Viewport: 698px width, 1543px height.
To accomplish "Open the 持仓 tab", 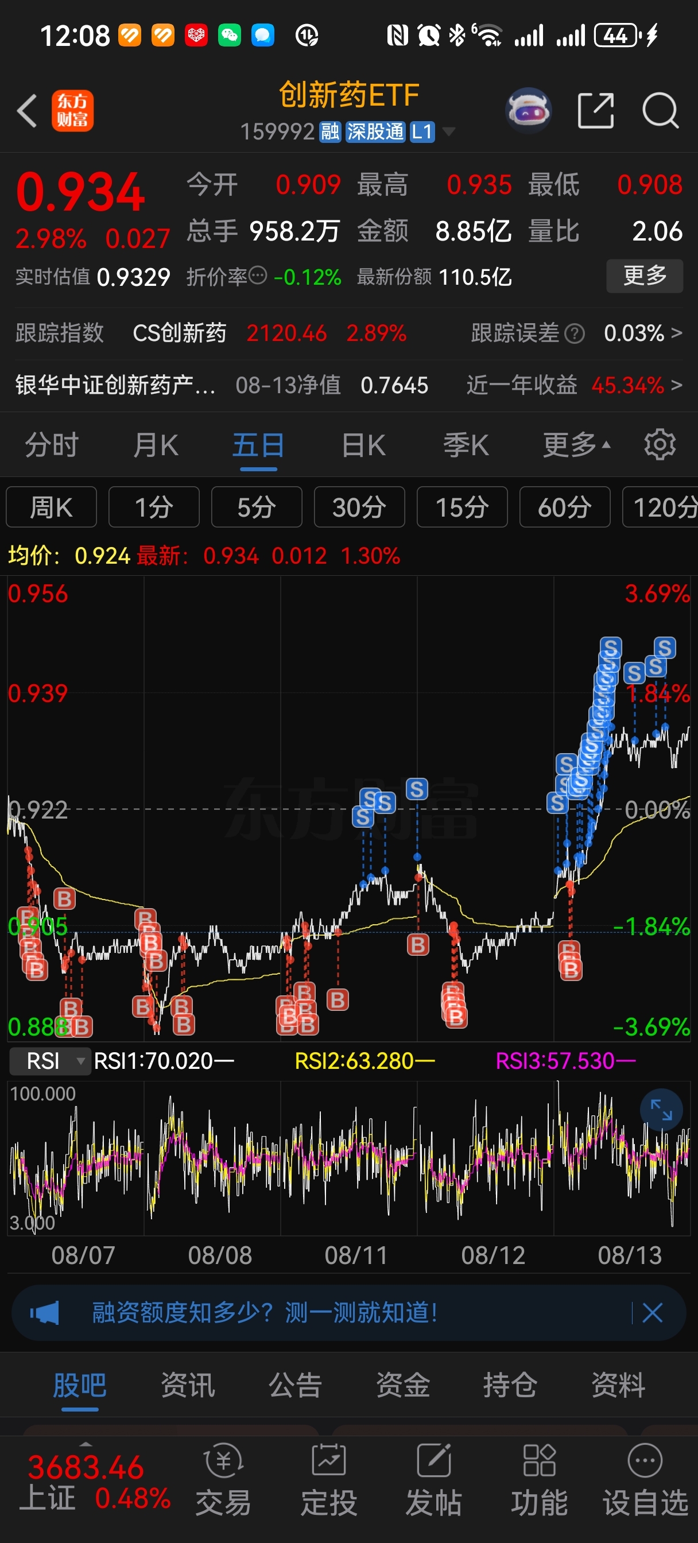I will [510, 1385].
